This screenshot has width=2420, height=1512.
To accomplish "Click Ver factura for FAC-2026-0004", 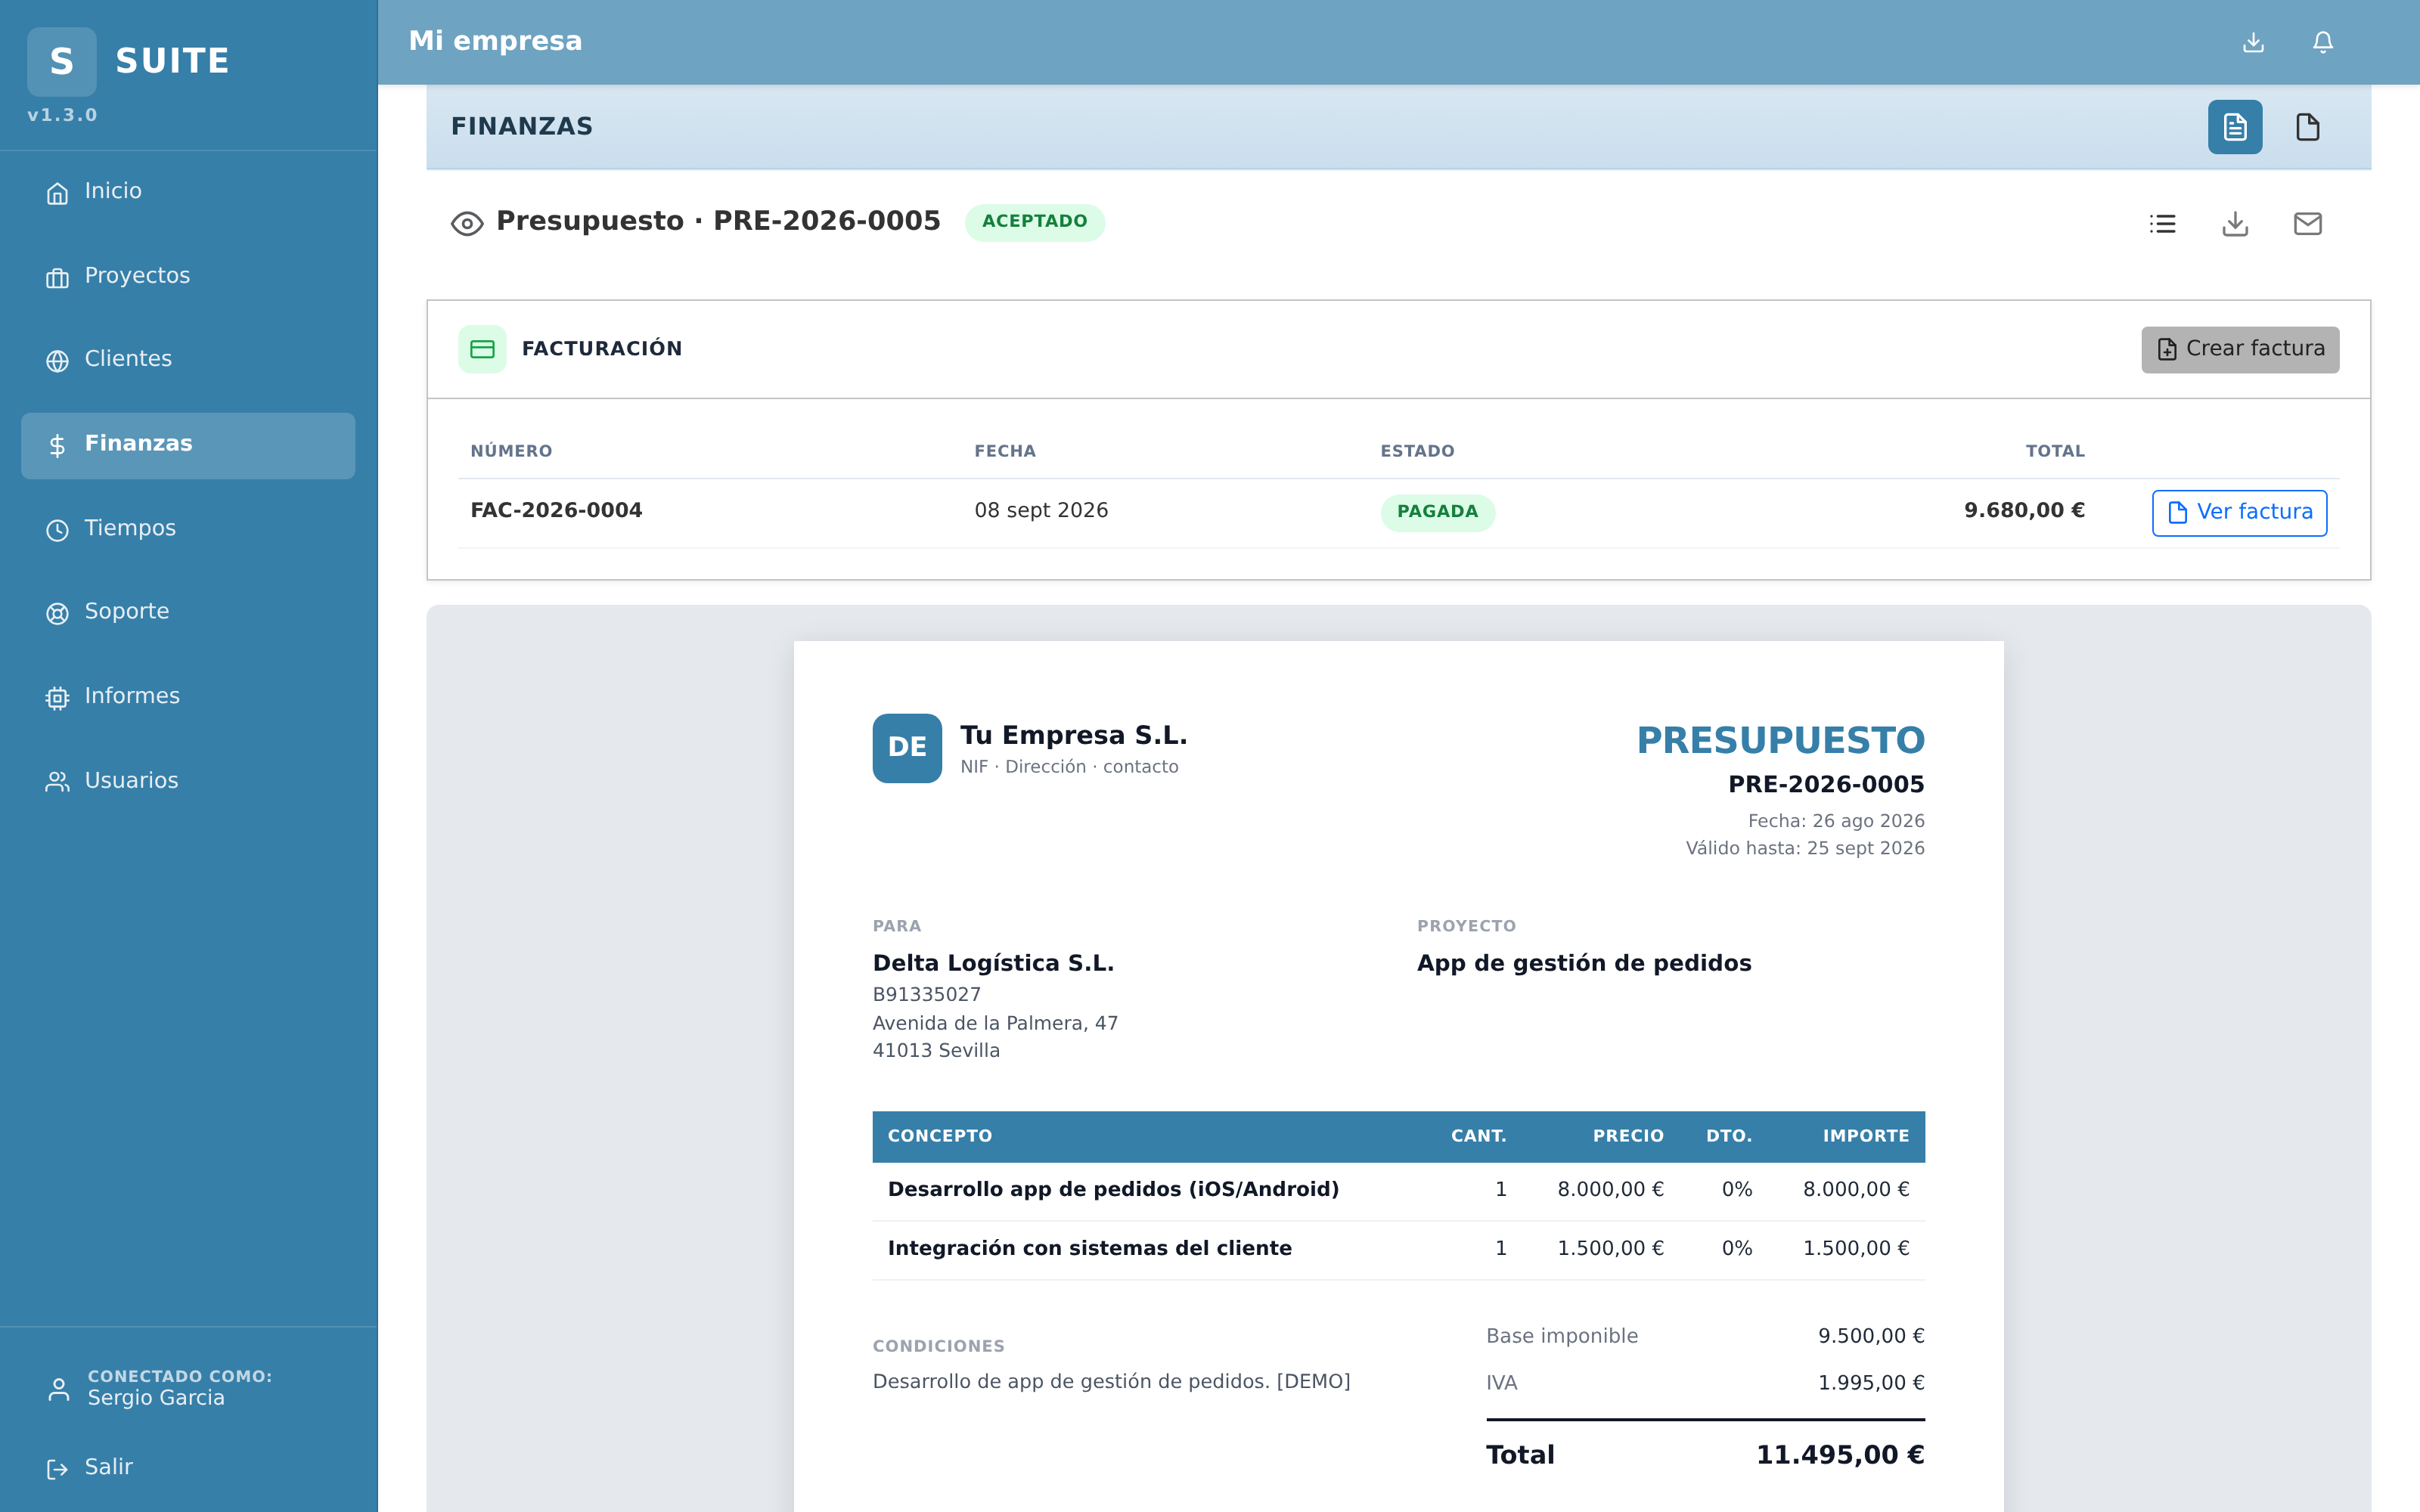I will pos(2239,513).
